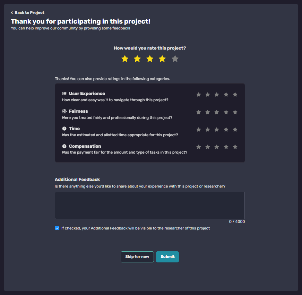The width and height of the screenshot is (302, 295).
Task: Focus the Additional Feedback text box
Action: click(150, 205)
